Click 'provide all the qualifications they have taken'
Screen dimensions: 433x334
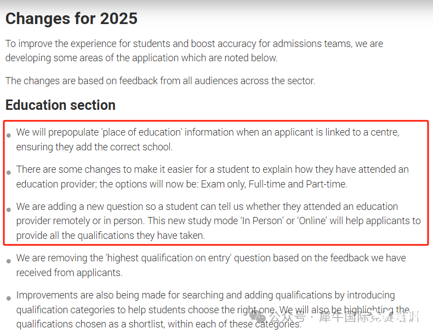tap(111, 236)
